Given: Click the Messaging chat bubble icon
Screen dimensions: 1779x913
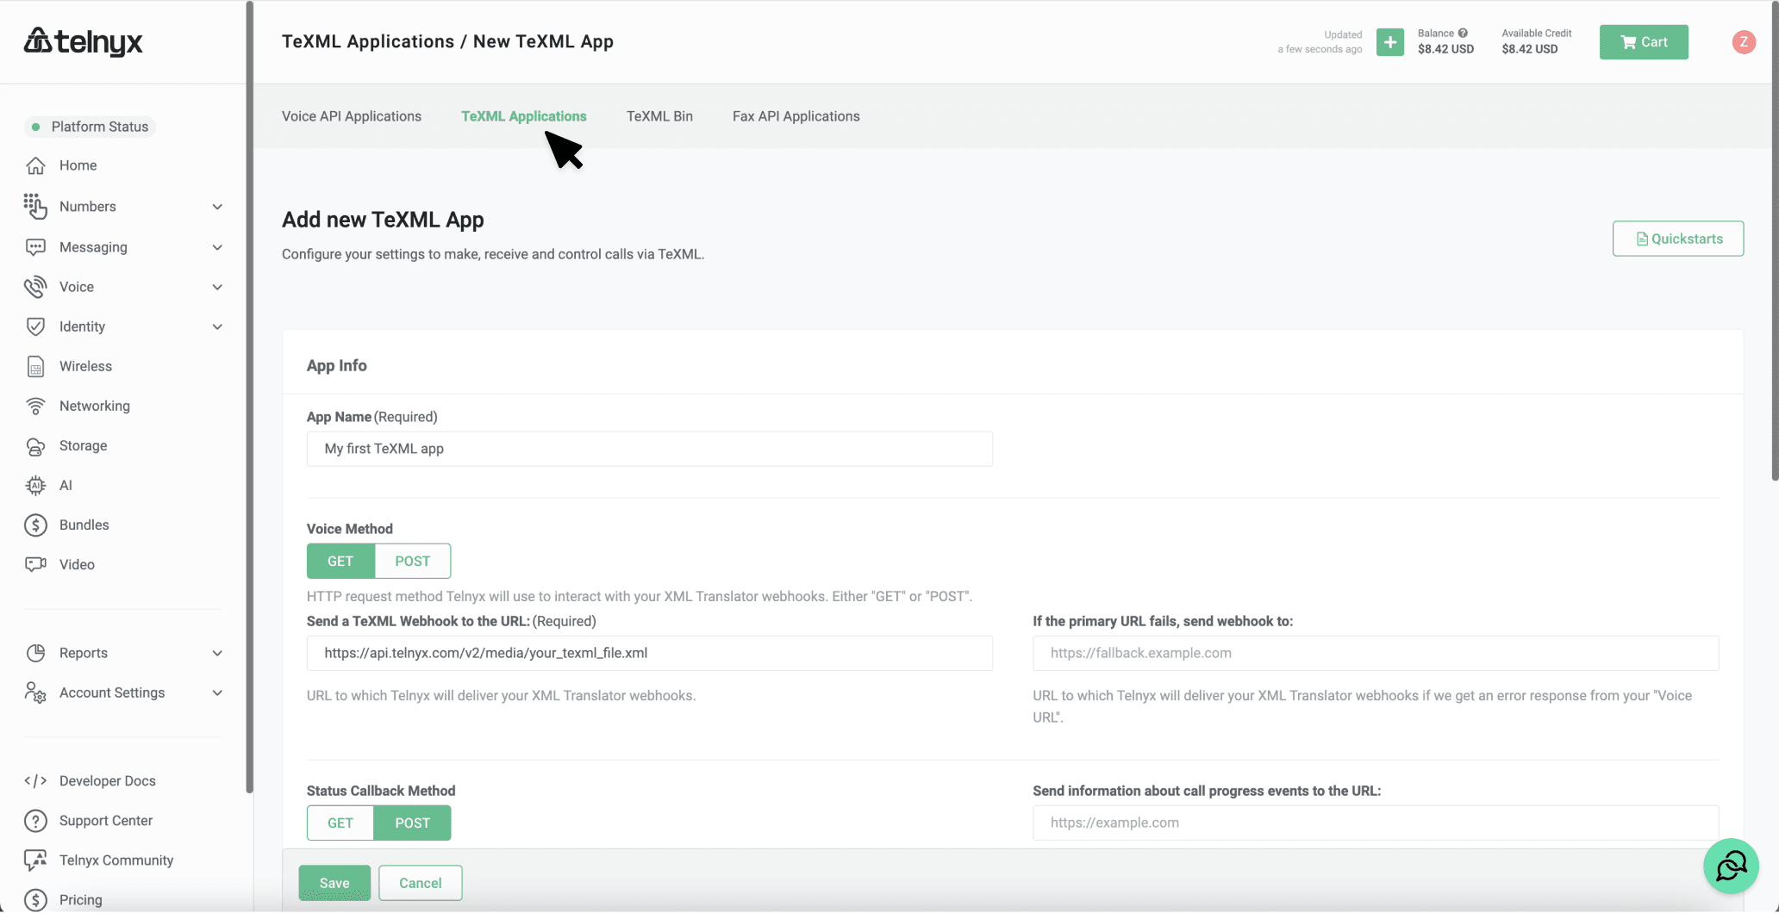Looking at the screenshot, I should click(35, 247).
